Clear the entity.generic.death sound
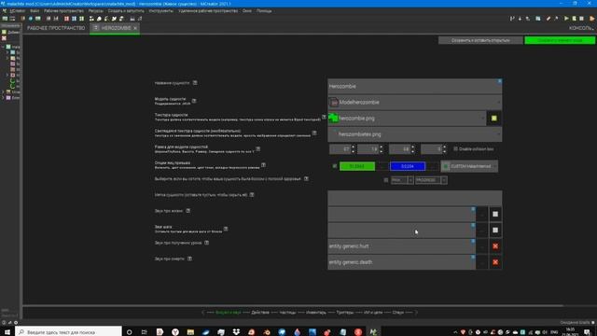 tap(495, 262)
